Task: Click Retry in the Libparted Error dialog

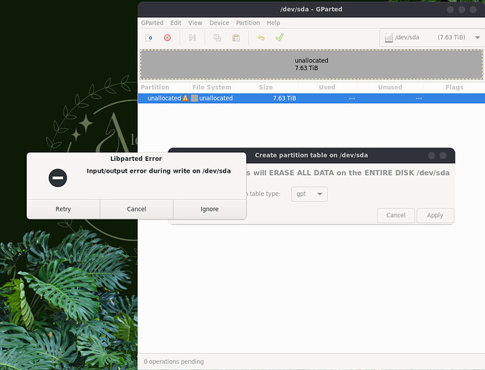Action: point(63,209)
